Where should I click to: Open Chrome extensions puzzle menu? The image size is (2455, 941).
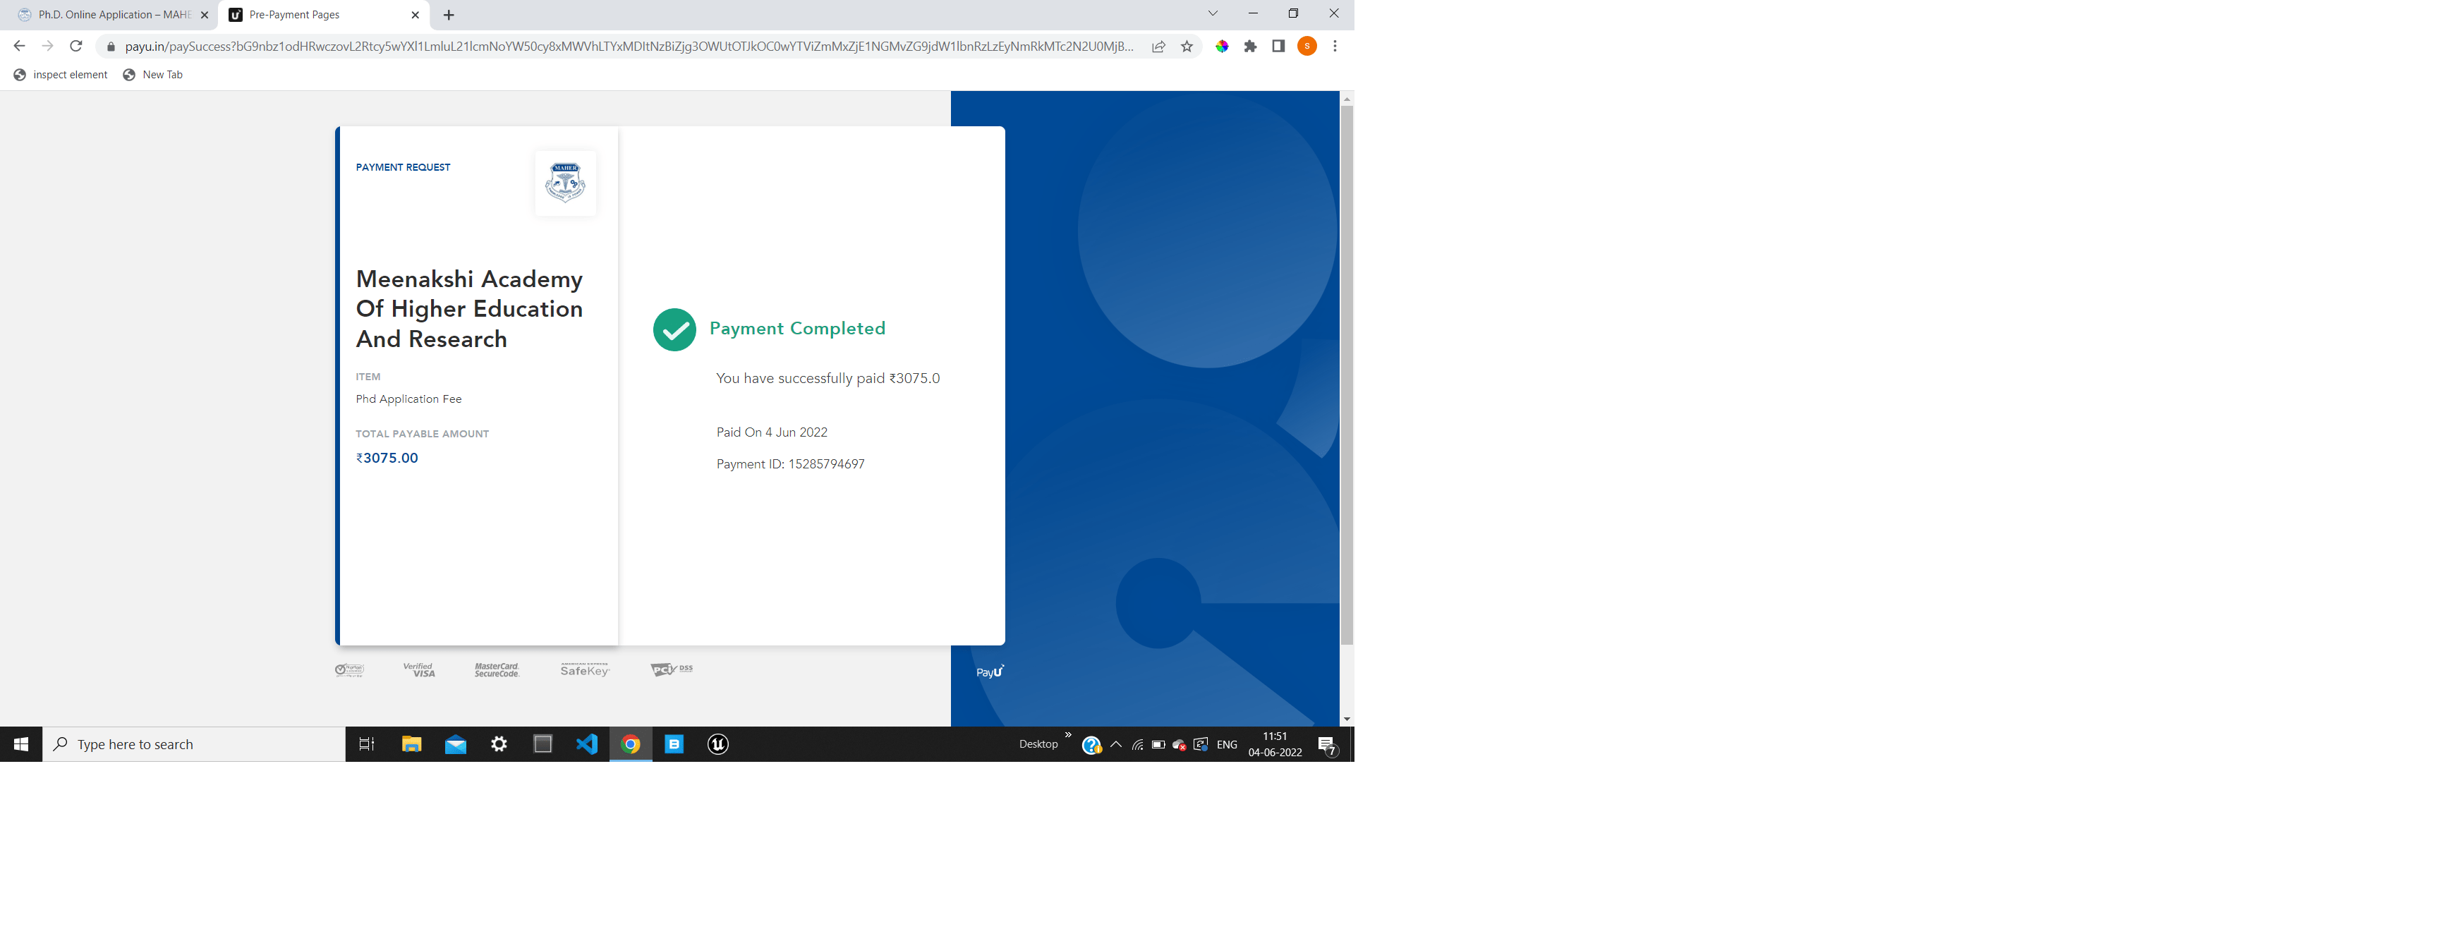point(1250,46)
